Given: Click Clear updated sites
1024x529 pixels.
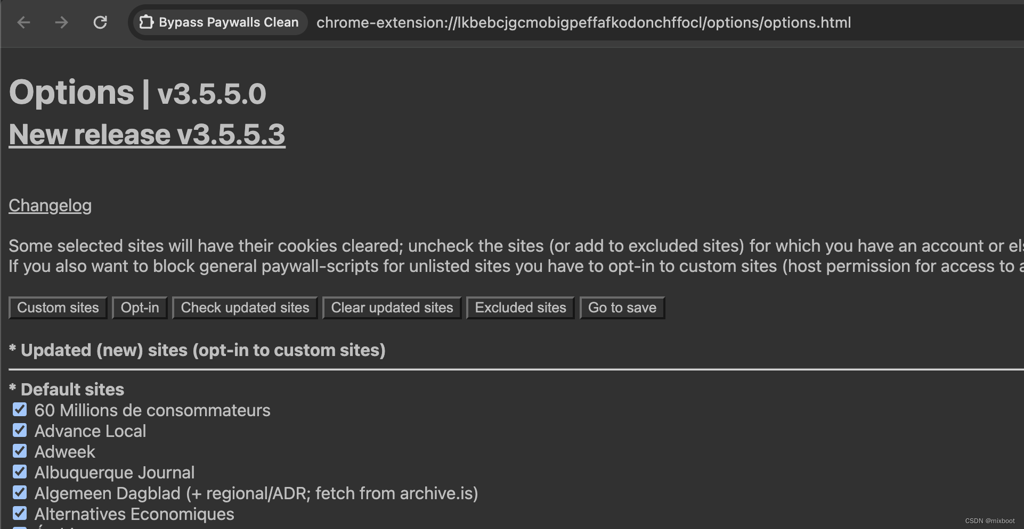Looking at the screenshot, I should 392,308.
